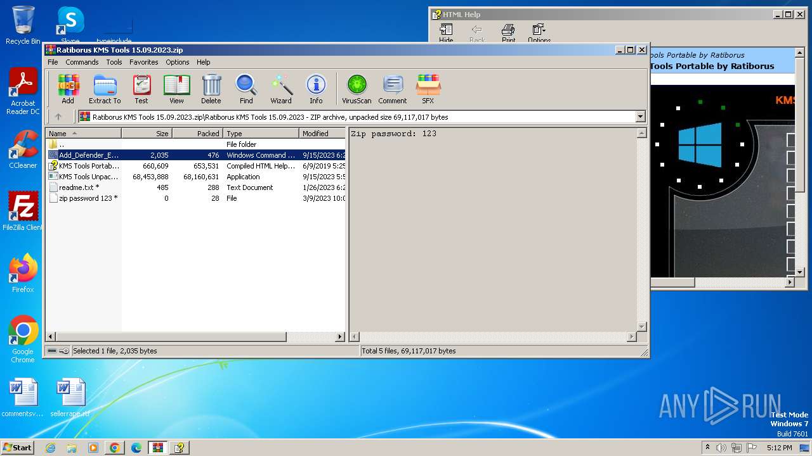812x456 pixels.
Task: Open FileZilla Client desktop icon
Action: (x=23, y=211)
